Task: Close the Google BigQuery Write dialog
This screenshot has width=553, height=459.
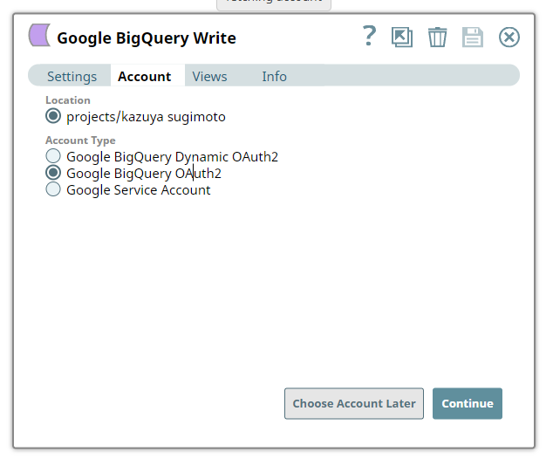Action: [509, 37]
